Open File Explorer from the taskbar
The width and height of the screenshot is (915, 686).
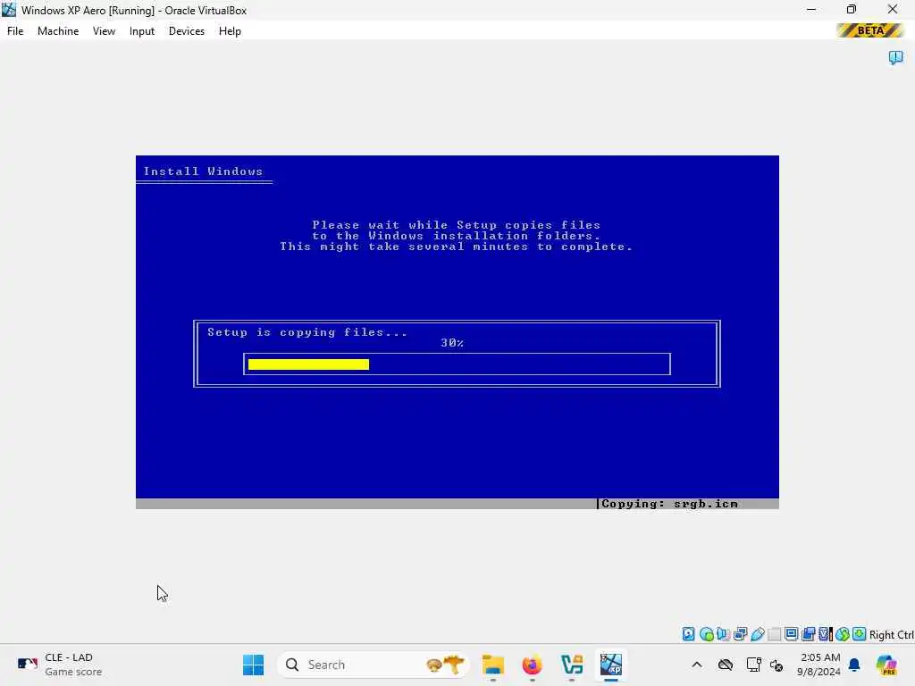click(x=493, y=665)
